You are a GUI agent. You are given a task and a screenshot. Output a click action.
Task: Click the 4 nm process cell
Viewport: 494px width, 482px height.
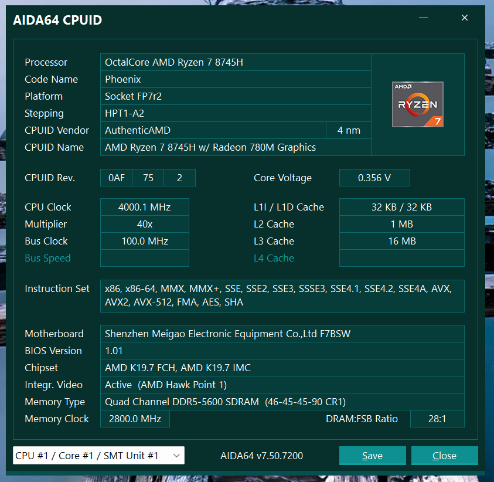coord(349,131)
